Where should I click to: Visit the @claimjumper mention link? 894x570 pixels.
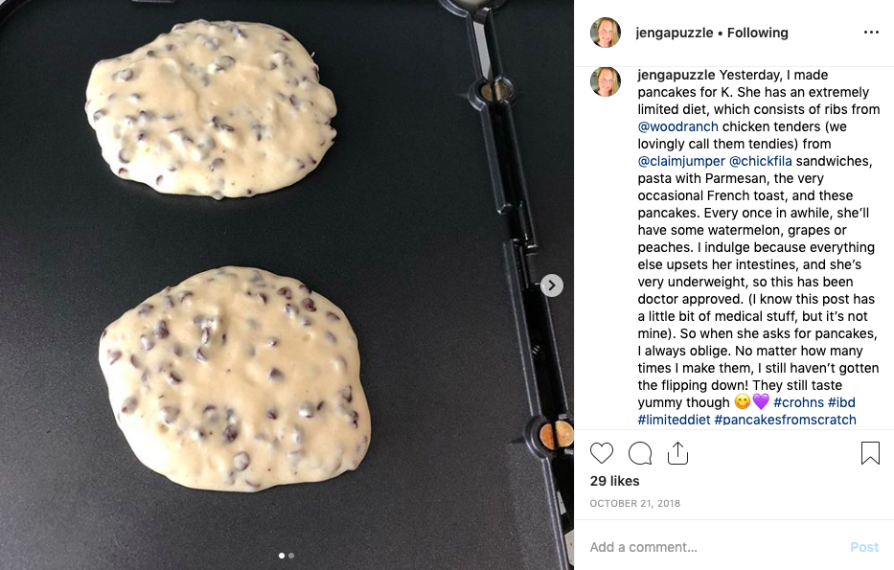pos(681,161)
